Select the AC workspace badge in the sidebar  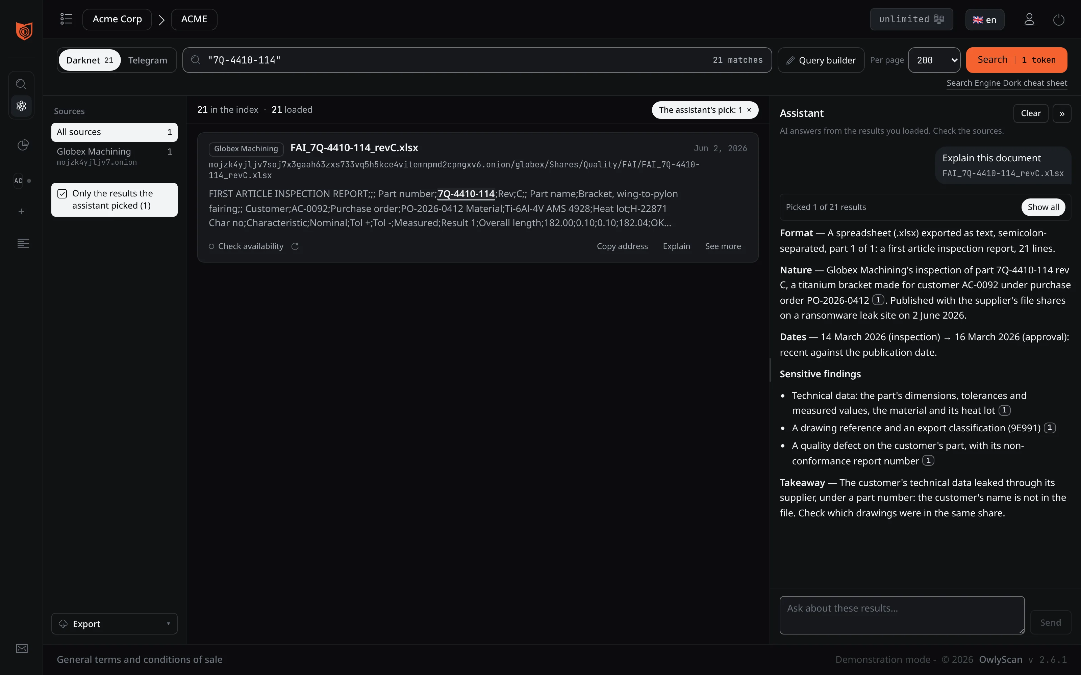[18, 180]
